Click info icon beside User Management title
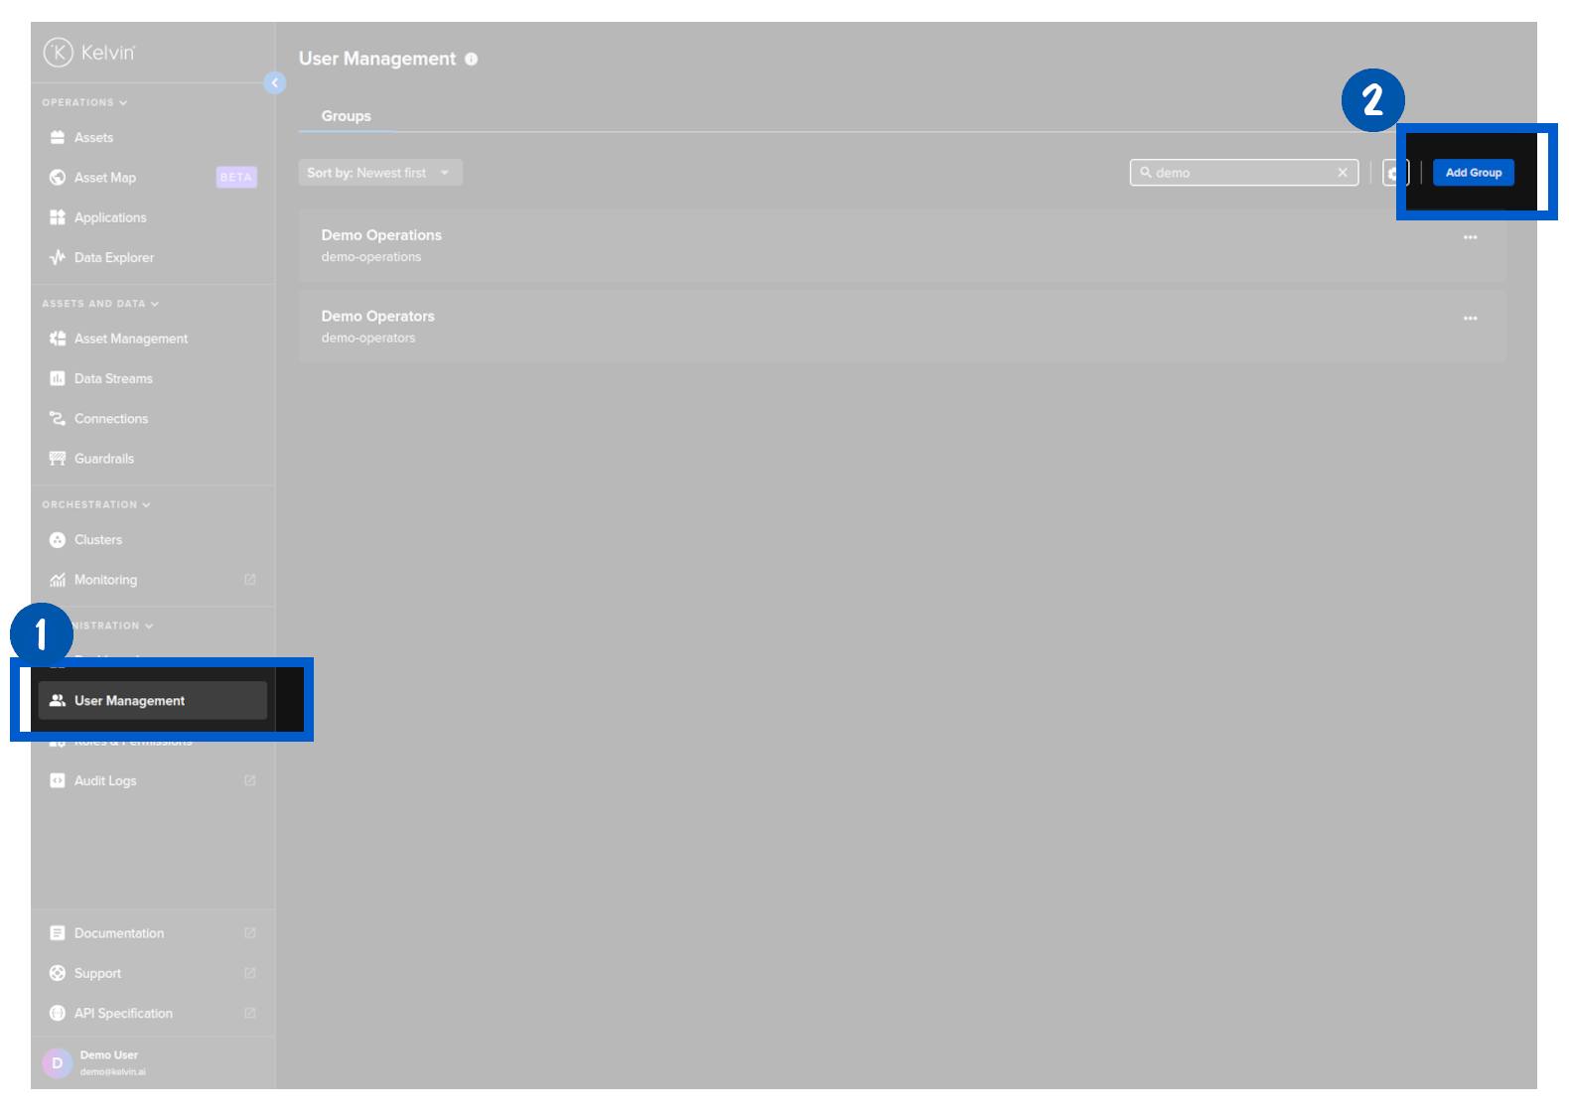This screenshot has width=1569, height=1112. (x=472, y=60)
